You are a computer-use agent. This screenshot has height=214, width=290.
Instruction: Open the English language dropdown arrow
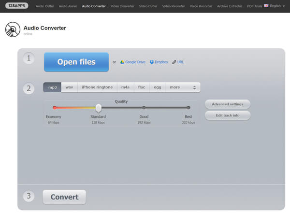284,6
